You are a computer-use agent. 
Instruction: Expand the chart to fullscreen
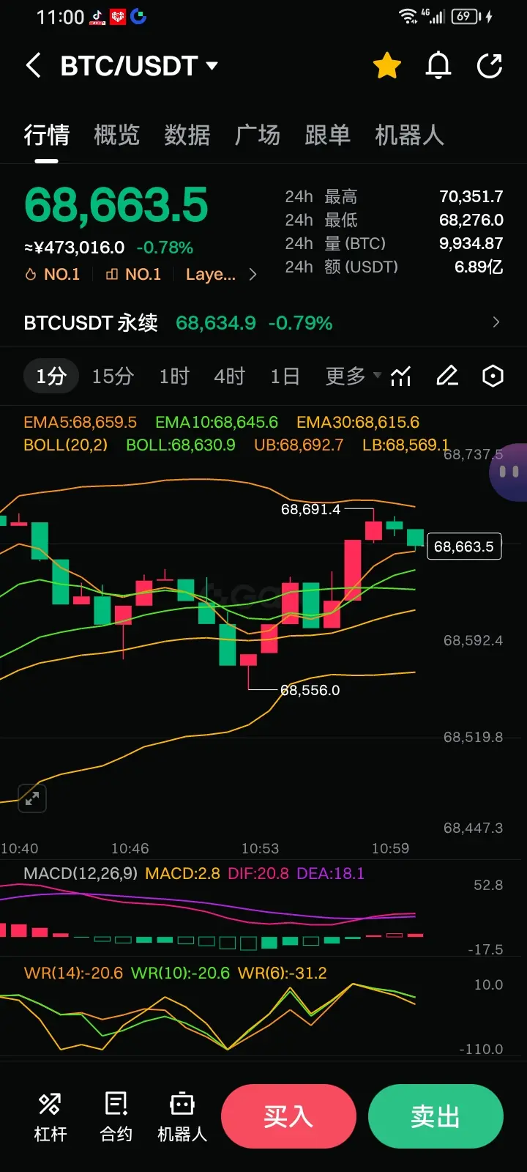[x=32, y=798]
